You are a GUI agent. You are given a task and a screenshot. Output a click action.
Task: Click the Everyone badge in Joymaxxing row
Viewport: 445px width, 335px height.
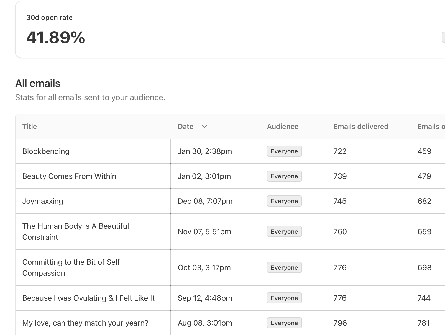click(x=284, y=201)
